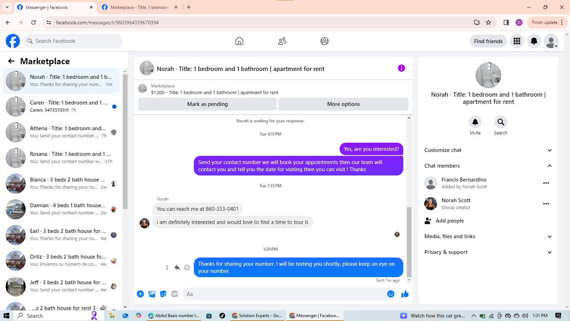The height and width of the screenshot is (321, 570).
Task: Expand Media, files and links section
Action: [x=488, y=236]
